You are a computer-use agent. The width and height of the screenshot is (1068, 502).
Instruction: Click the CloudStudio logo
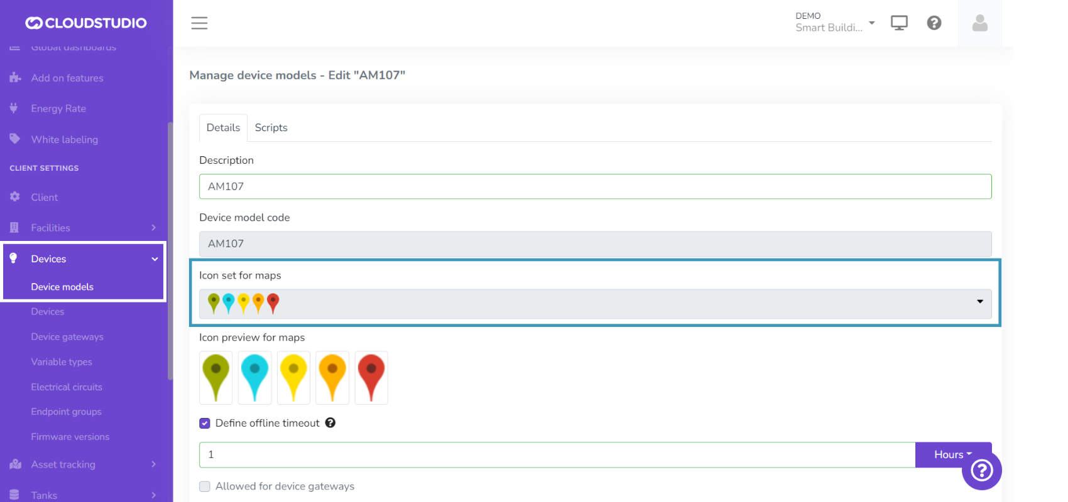(86, 23)
